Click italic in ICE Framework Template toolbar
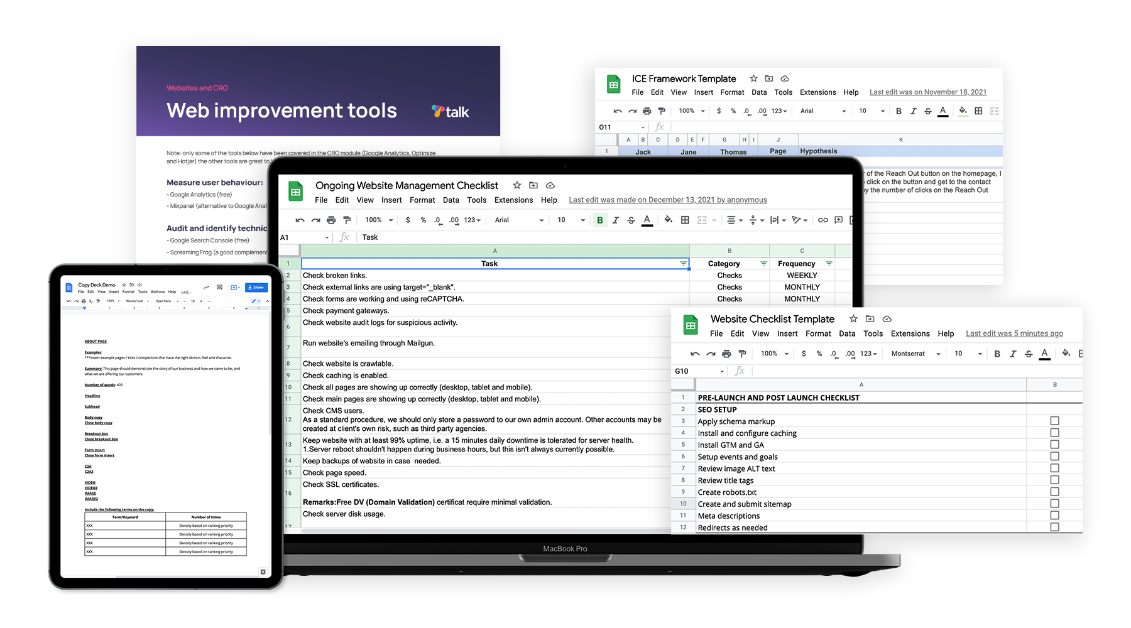The height and width of the screenshot is (628, 1131). click(x=914, y=111)
